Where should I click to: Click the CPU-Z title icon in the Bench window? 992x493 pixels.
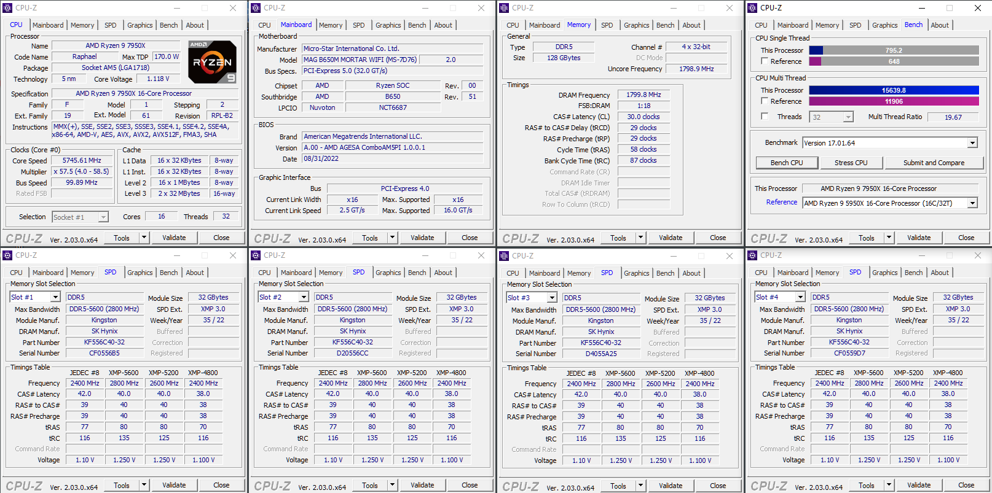(x=753, y=8)
